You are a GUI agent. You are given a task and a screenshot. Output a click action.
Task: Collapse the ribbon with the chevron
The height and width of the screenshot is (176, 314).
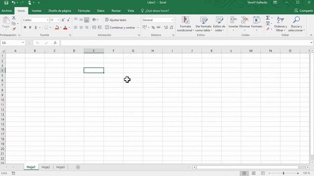[x=311, y=35]
